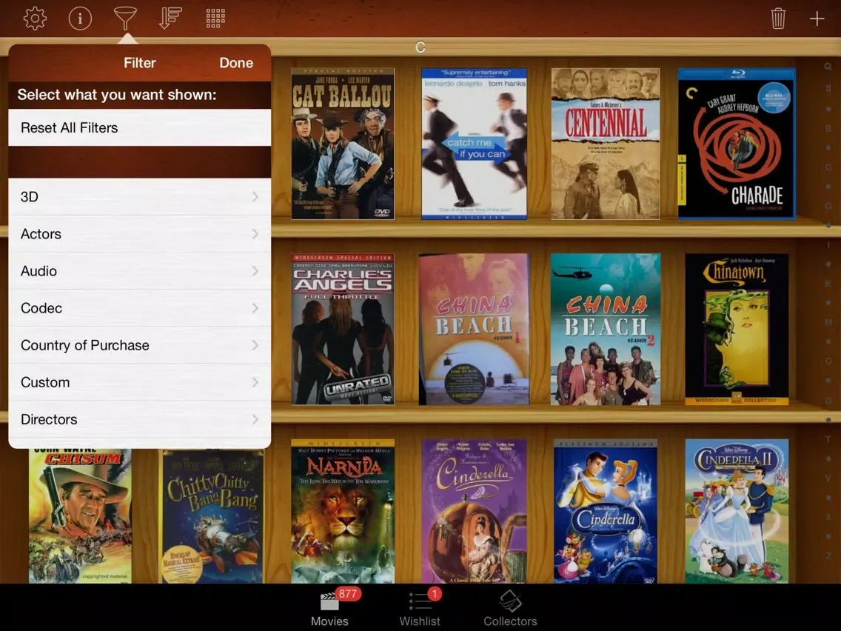Viewport: 841px width, 631px height.
Task: Expand the Directors filter chevron
Action: (255, 419)
